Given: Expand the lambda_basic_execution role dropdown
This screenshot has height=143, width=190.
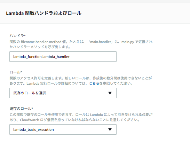Looking at the screenshot, I should point(63,129).
